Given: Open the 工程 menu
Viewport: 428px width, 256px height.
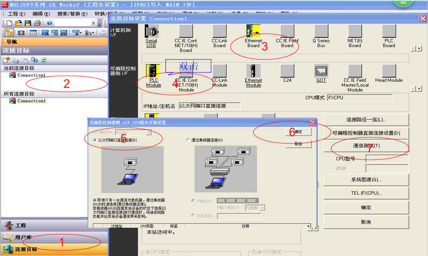Looking at the screenshot, I should (x=16, y=14).
